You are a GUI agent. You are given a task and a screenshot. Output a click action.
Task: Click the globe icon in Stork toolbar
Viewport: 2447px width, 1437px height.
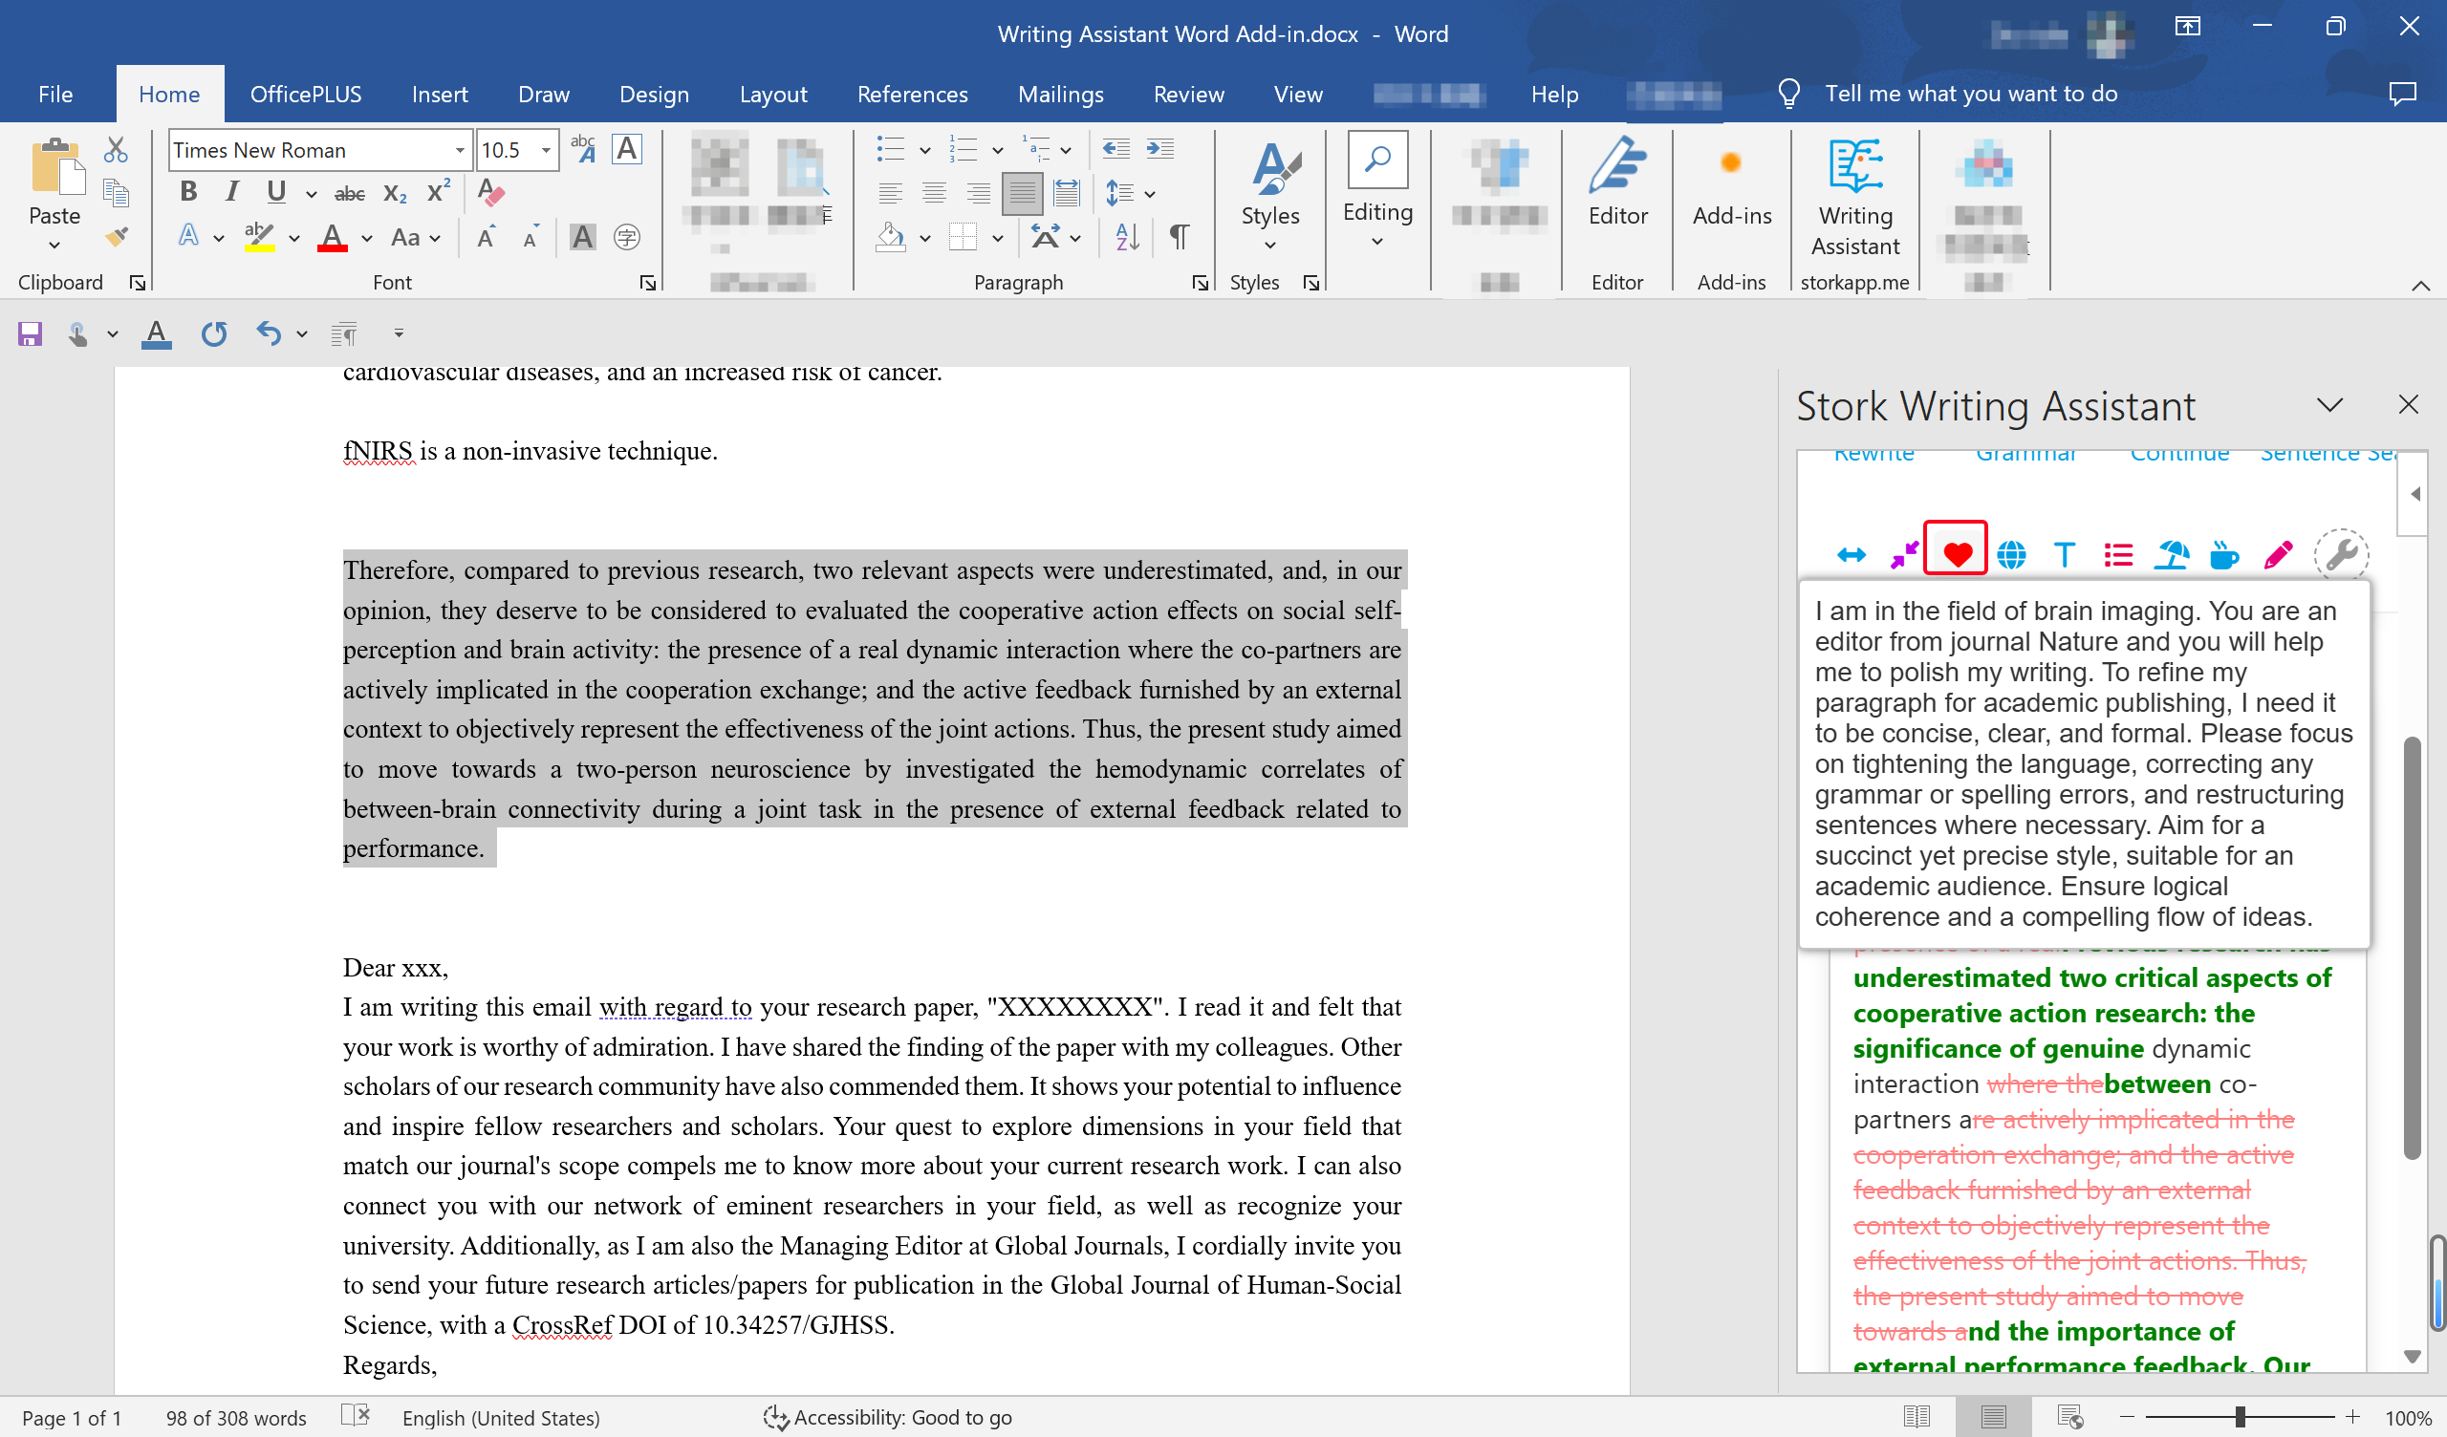point(2011,554)
